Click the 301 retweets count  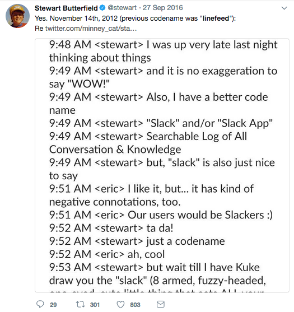(95, 305)
